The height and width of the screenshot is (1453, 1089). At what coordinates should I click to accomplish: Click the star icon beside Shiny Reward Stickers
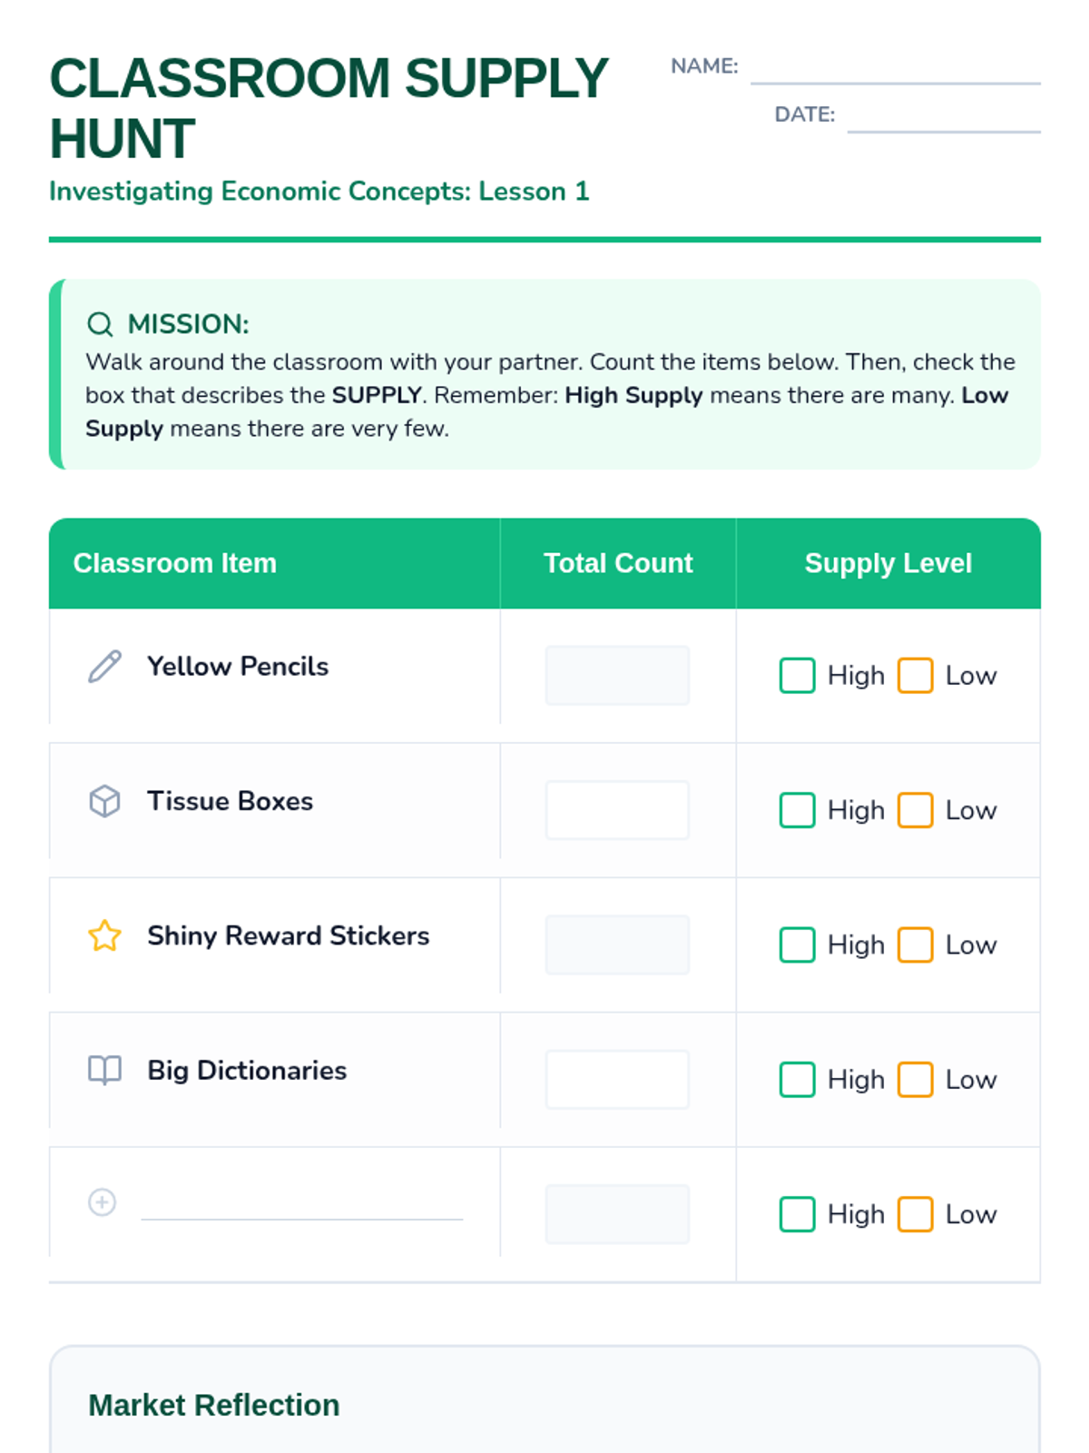[x=104, y=935]
